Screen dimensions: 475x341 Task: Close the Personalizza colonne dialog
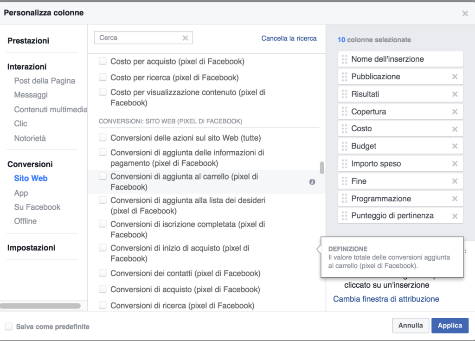point(465,13)
